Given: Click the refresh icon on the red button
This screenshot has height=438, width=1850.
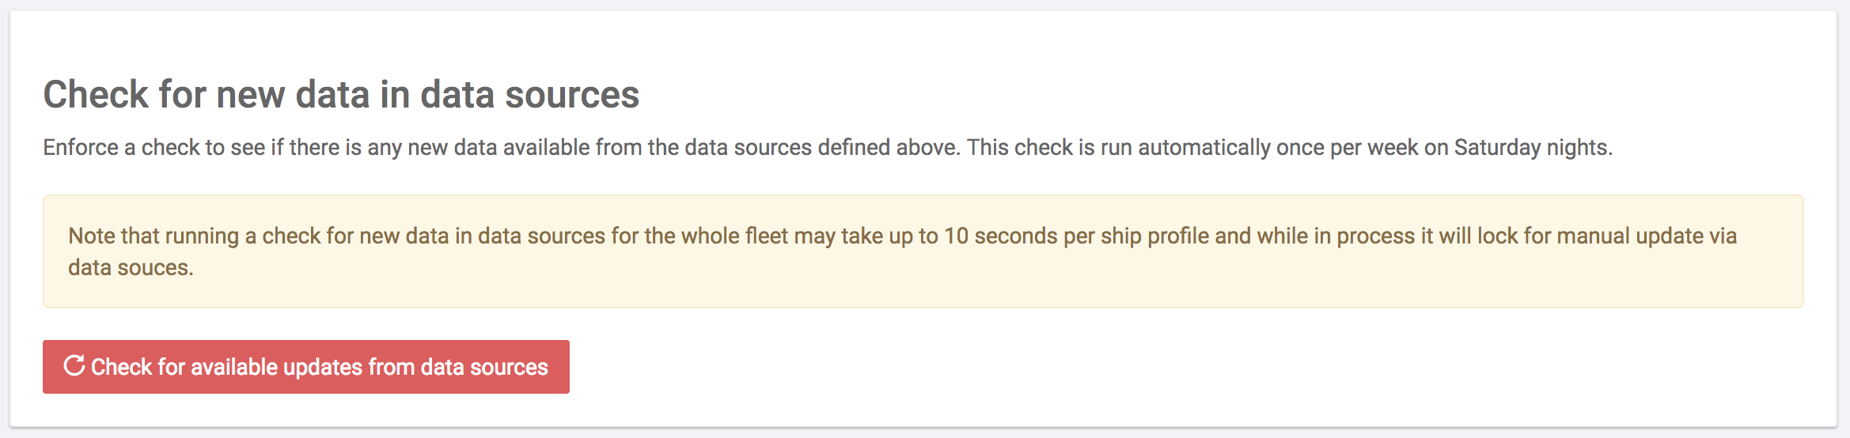Looking at the screenshot, I should pyautogui.click(x=74, y=366).
